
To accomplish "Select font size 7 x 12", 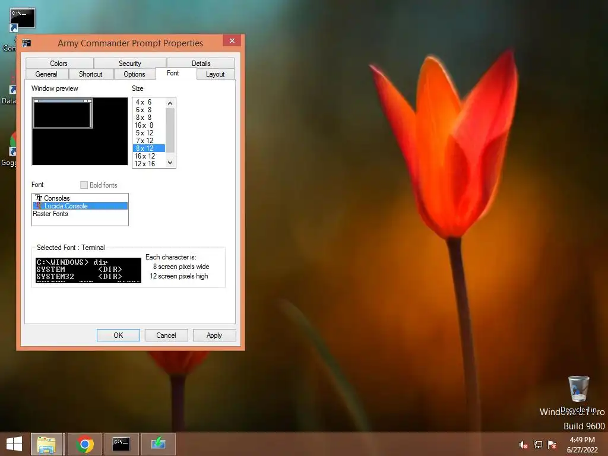I will click(x=148, y=141).
